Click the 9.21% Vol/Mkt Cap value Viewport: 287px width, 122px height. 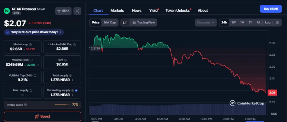[22, 80]
